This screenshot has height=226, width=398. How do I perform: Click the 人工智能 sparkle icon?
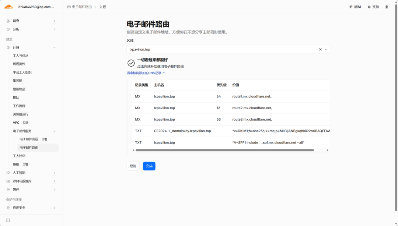pyautogui.click(x=8, y=173)
